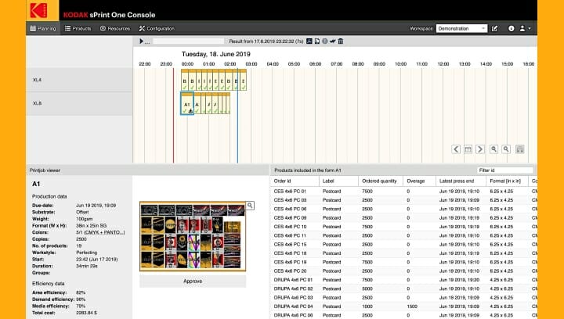Viewport: 564px width, 319px height.
Task: Click the handshake icon before the trash
Action: [333, 41]
